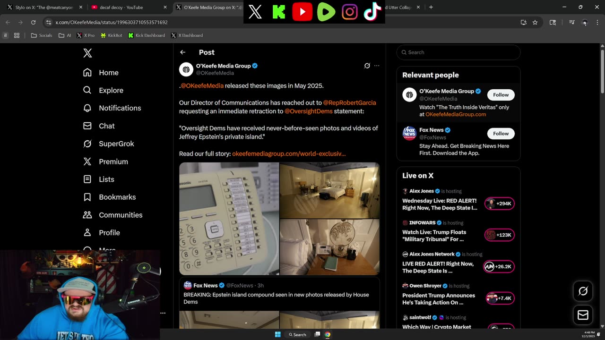
Task: Click the Chrome icon on the taskbar
Action: (x=328, y=334)
